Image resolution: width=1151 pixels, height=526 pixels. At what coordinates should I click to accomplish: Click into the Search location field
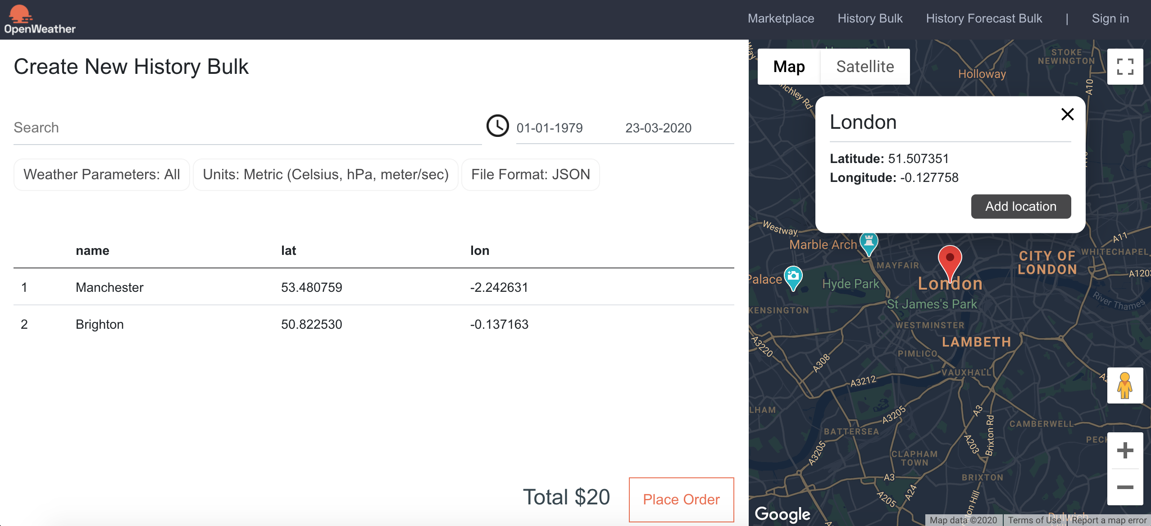tap(247, 128)
